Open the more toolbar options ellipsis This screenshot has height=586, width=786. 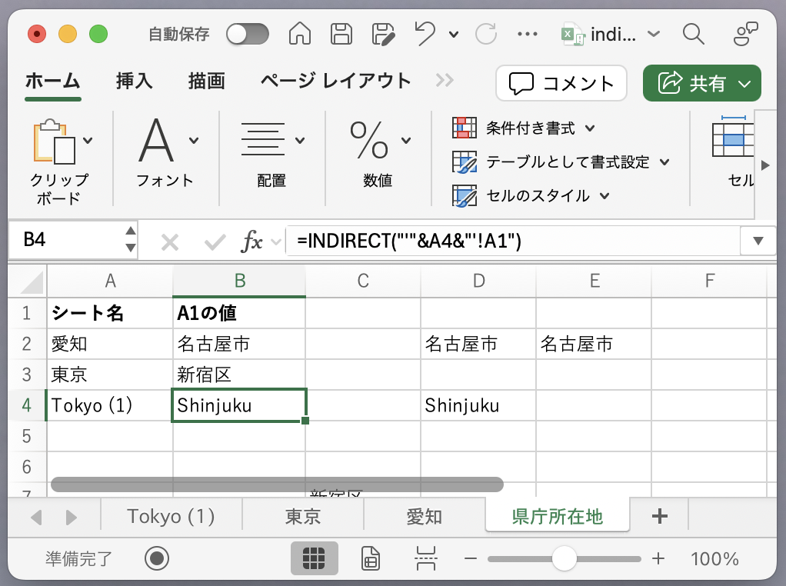(528, 34)
